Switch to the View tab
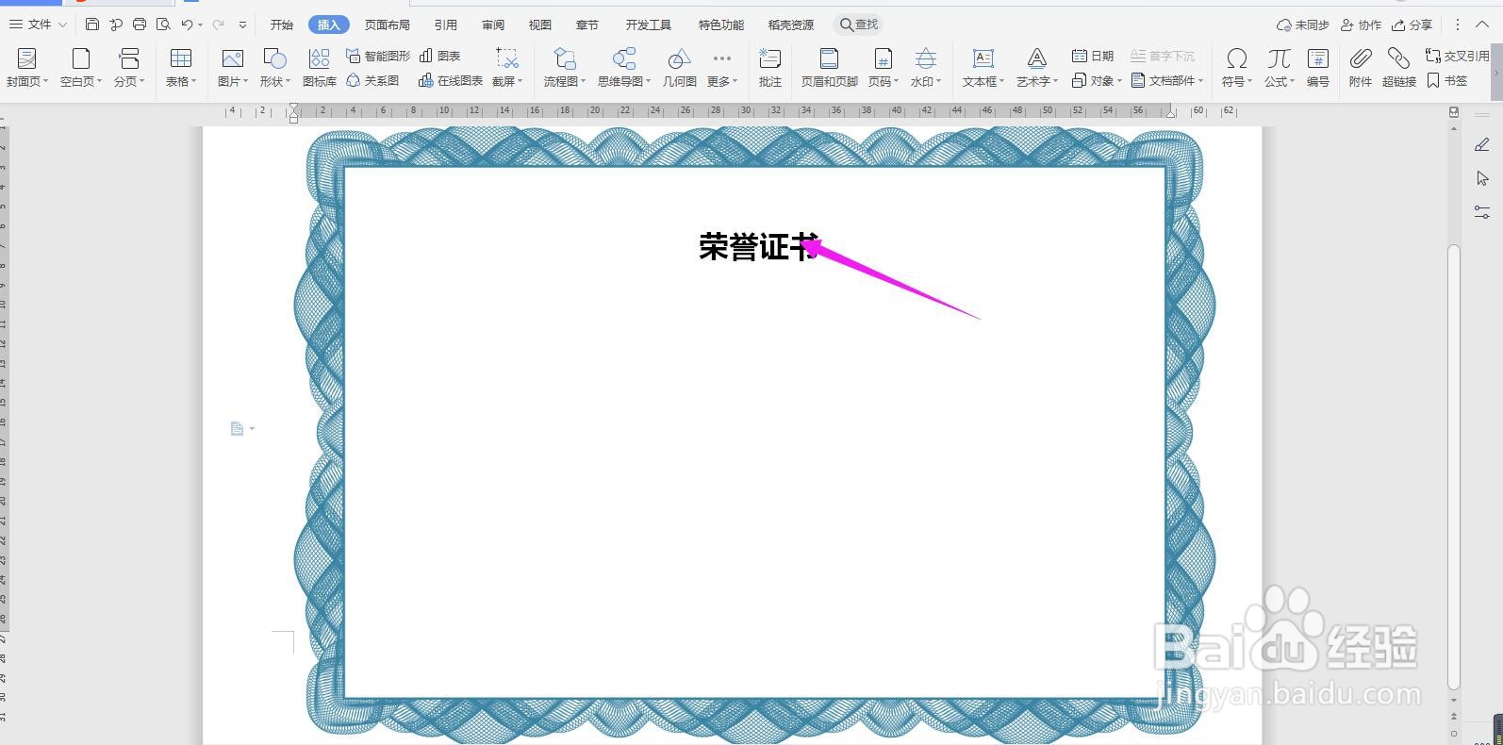Viewport: 1503px width, 745px height. (x=540, y=25)
